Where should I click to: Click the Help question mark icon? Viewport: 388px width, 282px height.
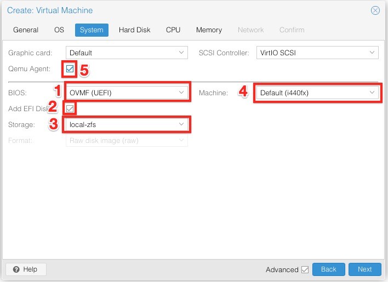pyautogui.click(x=16, y=269)
